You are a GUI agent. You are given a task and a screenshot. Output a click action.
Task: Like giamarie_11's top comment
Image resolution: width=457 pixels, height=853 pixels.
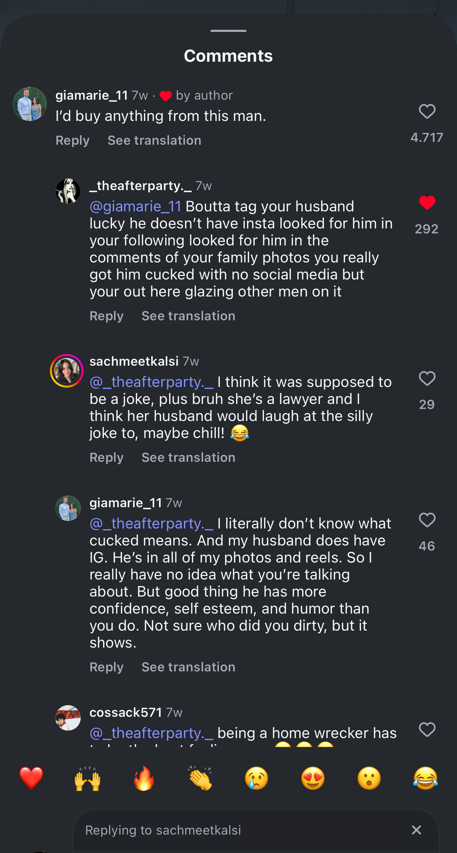click(x=427, y=112)
